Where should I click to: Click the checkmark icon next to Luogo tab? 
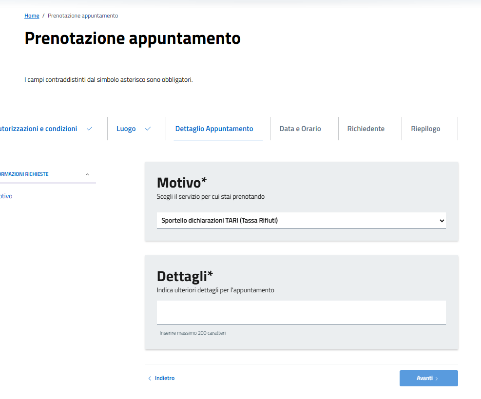click(x=148, y=128)
